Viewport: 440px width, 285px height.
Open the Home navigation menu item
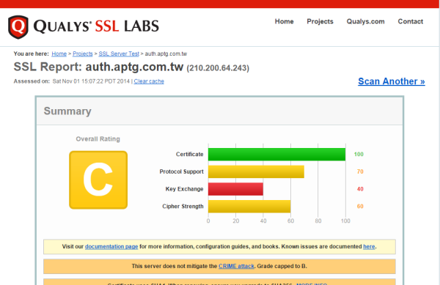pyautogui.click(x=284, y=21)
